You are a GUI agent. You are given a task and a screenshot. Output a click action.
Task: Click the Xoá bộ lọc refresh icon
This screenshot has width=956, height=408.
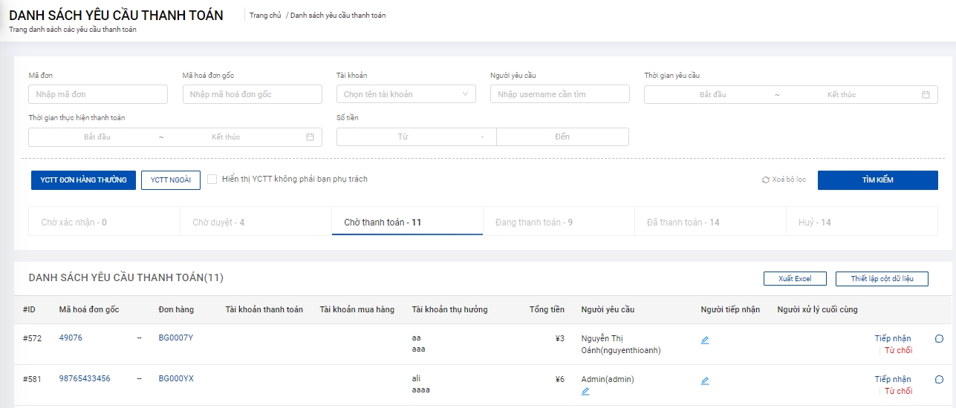point(766,180)
